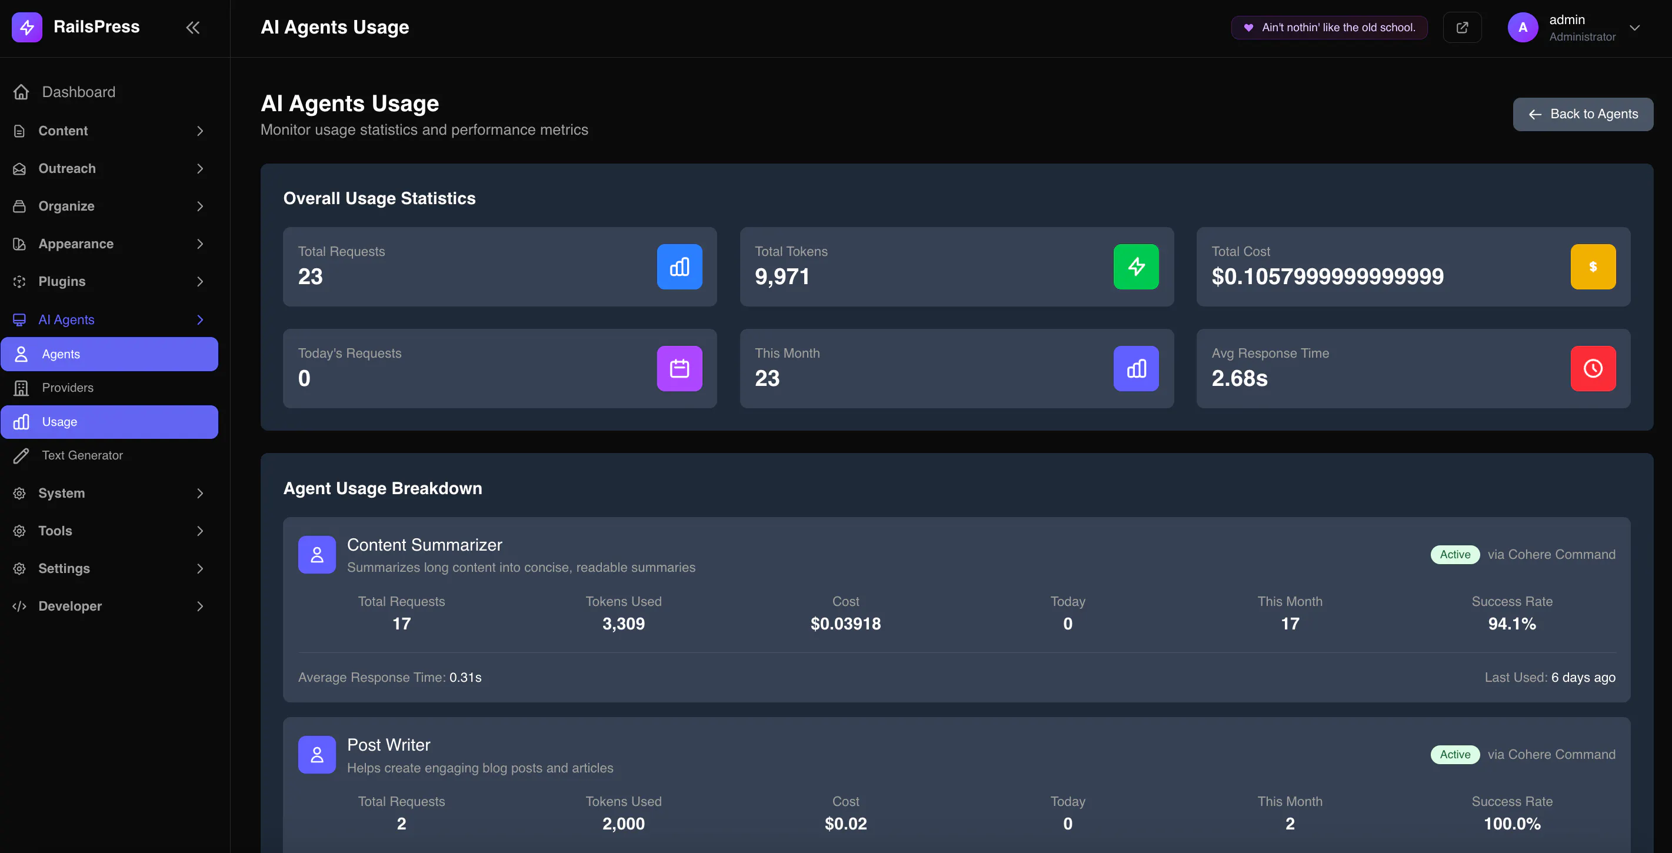Click the blue chart icon on Total Requests
This screenshot has height=853, width=1672.
tap(679, 267)
